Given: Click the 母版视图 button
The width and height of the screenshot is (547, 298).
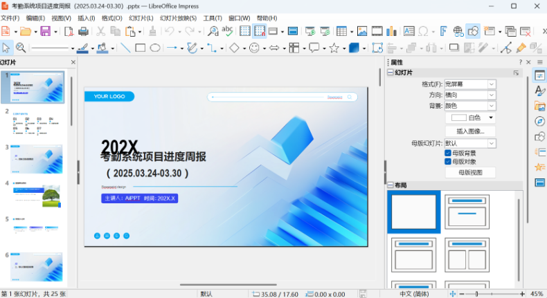Looking at the screenshot, I should tap(470, 173).
